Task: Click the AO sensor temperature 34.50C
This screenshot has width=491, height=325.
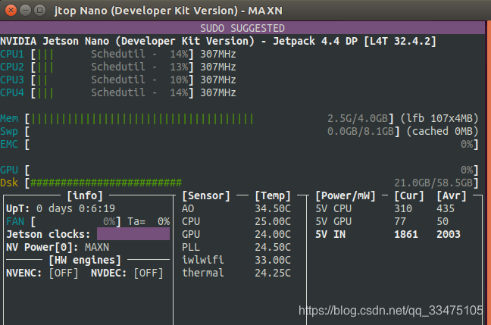Action: tap(273, 209)
